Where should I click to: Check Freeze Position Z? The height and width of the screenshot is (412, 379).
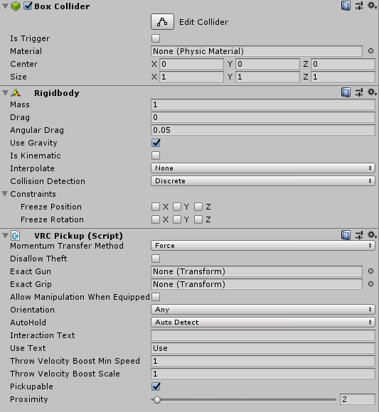[x=198, y=207]
